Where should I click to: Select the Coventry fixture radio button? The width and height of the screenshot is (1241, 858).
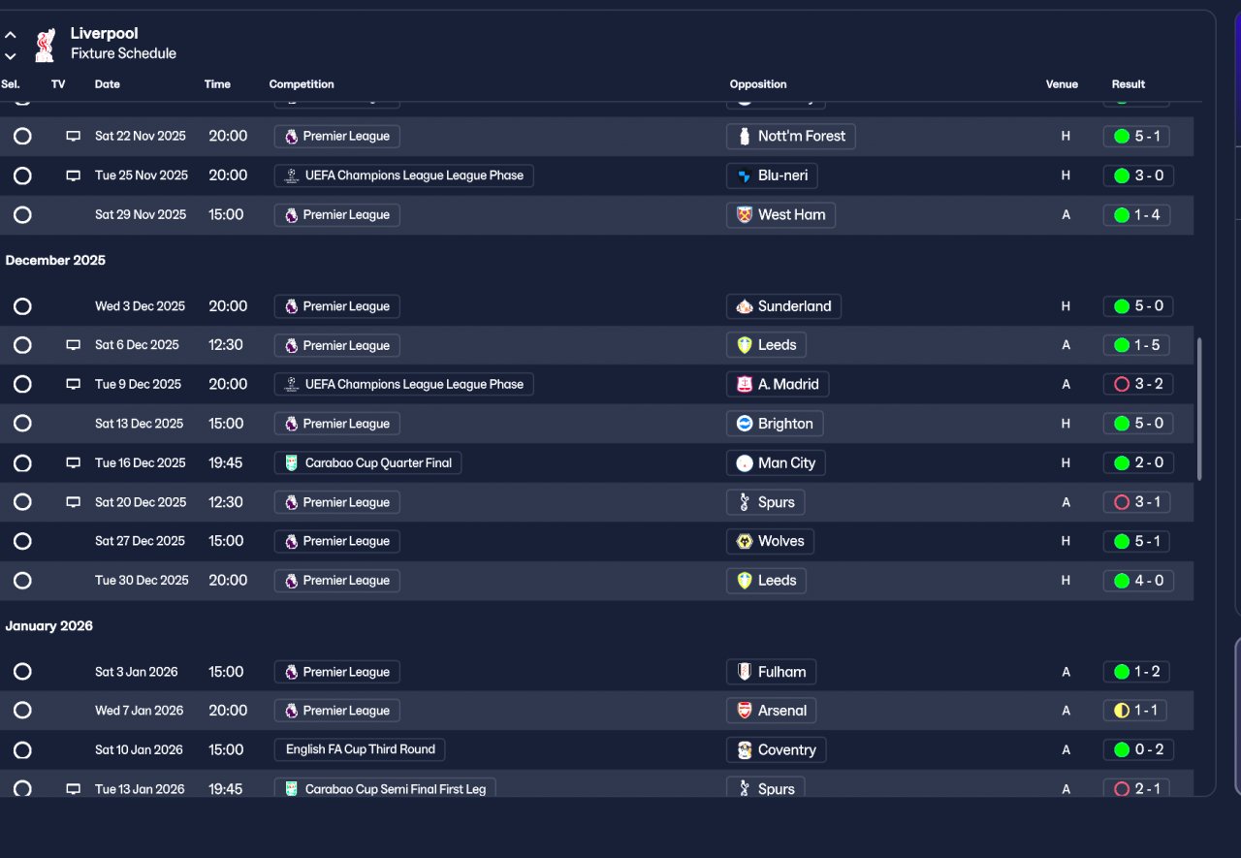(22, 750)
